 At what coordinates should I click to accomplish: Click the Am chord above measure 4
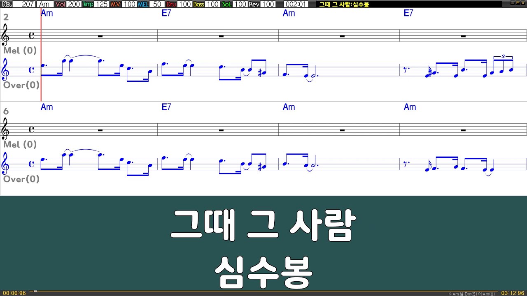(289, 13)
